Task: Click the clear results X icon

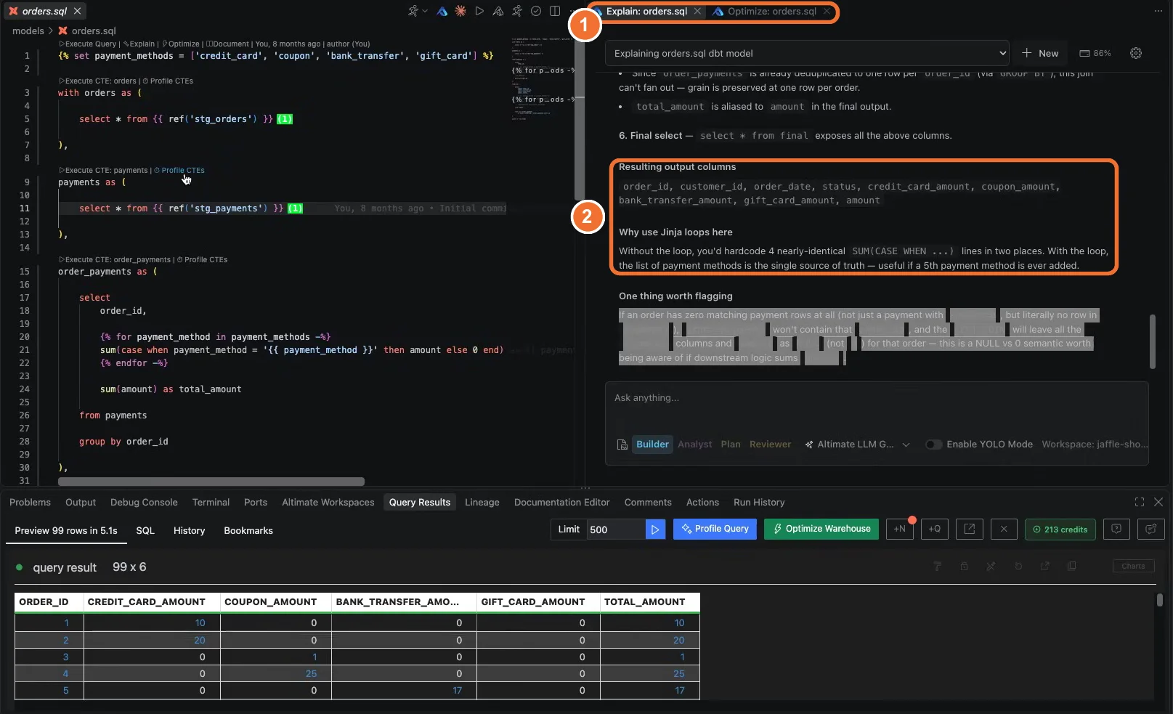Action: (x=1004, y=529)
